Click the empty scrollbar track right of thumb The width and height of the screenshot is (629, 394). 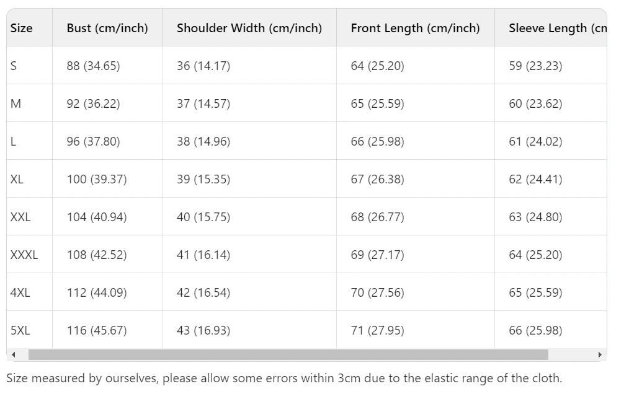(572, 355)
